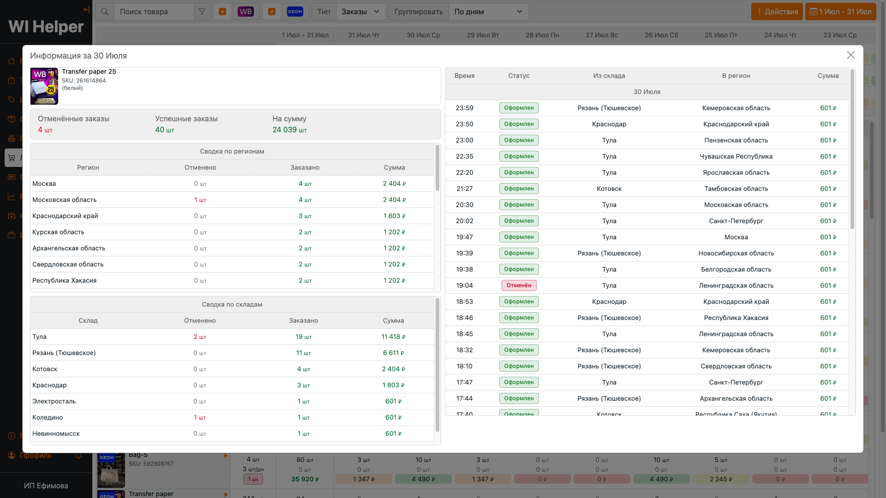This screenshot has height=498, width=886.
Task: Toggle the WB marketplace checkbox
Action: pos(222,12)
